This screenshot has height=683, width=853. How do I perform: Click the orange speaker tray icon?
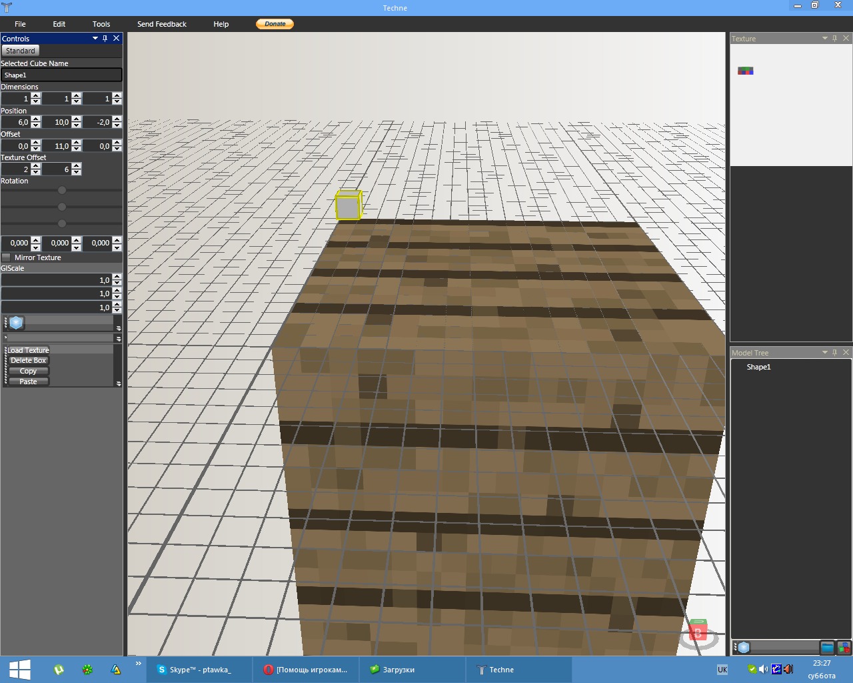pos(788,669)
